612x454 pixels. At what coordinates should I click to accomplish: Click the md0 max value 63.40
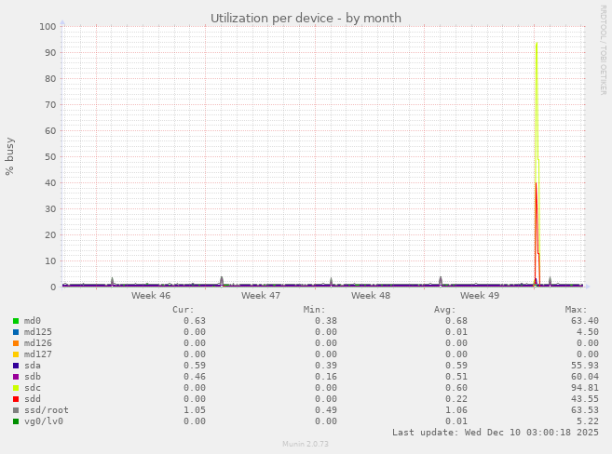(585, 321)
